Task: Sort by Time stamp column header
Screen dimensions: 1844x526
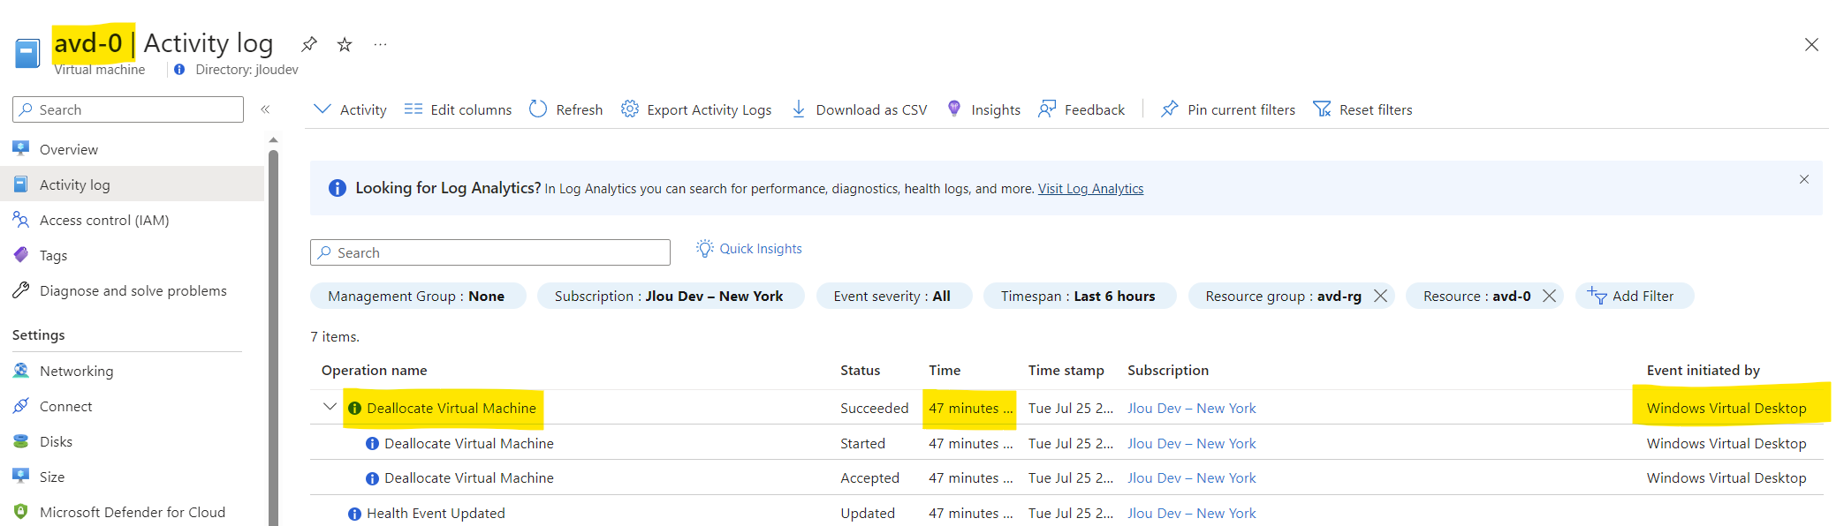Action: [x=1066, y=371]
